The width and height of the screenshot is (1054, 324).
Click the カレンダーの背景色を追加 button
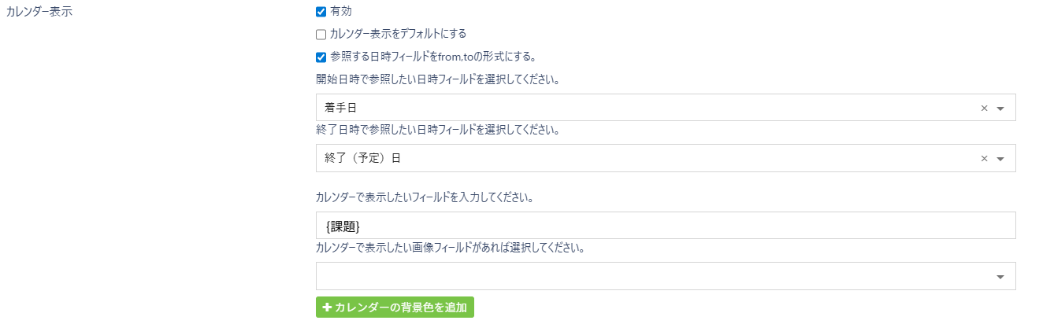tap(395, 307)
